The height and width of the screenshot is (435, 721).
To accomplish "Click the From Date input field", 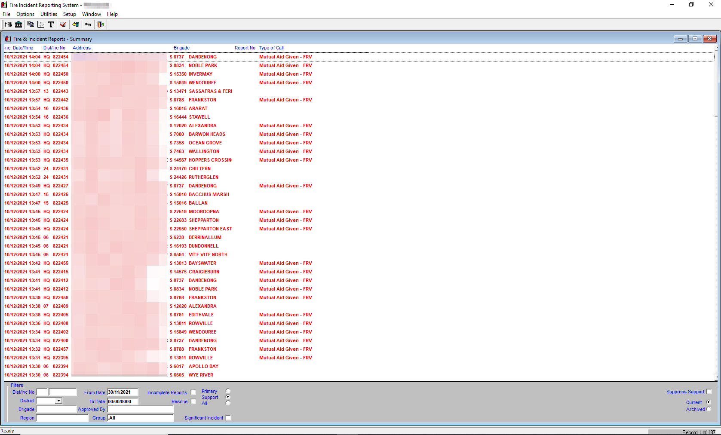I will [x=123, y=392].
